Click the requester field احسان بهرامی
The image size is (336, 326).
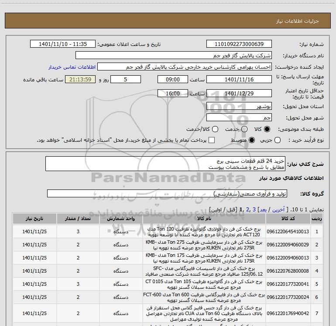tap(185, 67)
